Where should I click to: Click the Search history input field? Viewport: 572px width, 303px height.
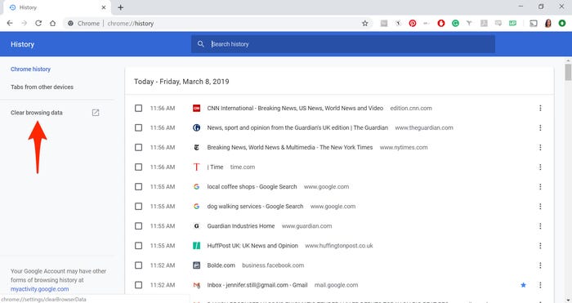(x=343, y=44)
